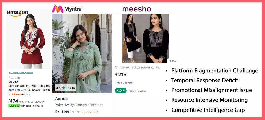Open the (750) reviews count link
Screen dimensions: 265x120
pos(27,95)
